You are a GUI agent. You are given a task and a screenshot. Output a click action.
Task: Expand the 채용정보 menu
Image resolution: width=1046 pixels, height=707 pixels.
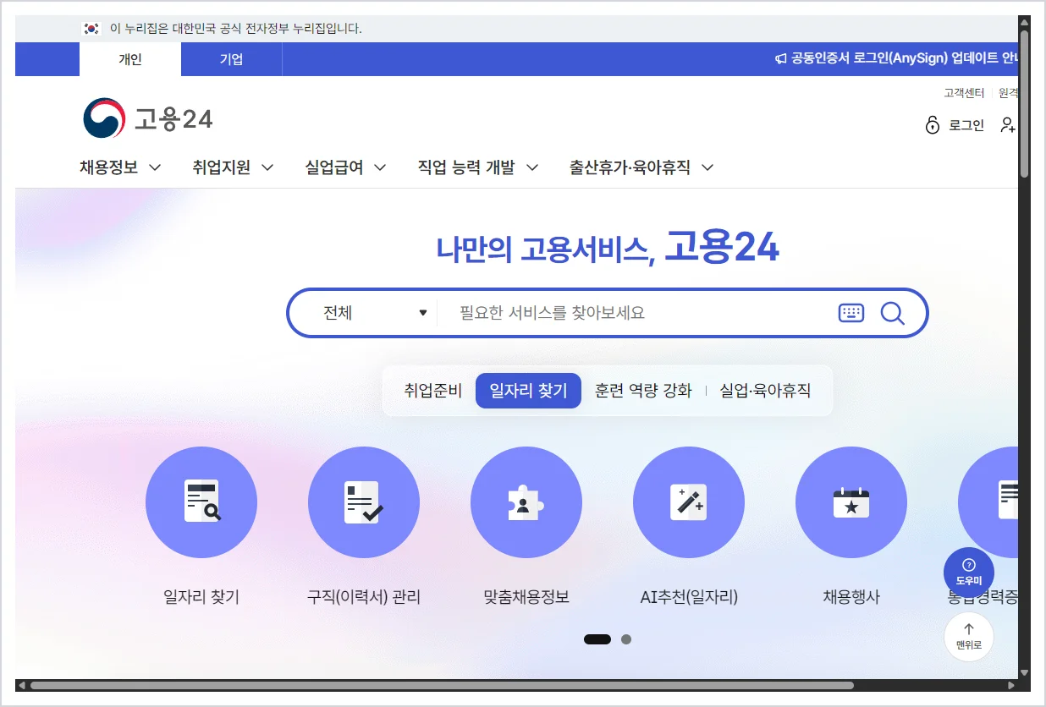[x=120, y=167]
